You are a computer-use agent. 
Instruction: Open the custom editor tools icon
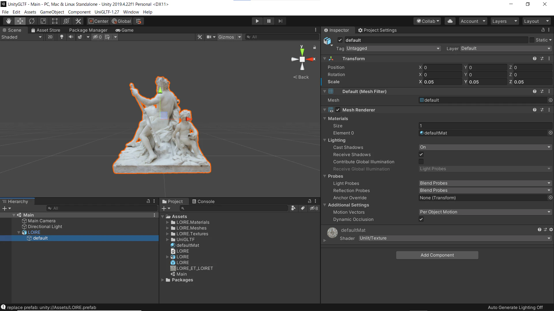[x=78, y=21]
